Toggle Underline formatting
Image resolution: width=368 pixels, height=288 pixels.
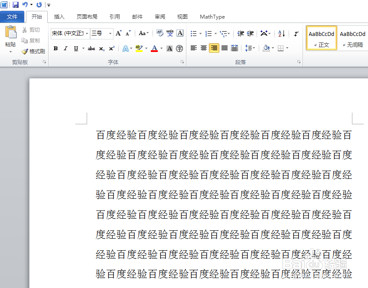(x=76, y=49)
